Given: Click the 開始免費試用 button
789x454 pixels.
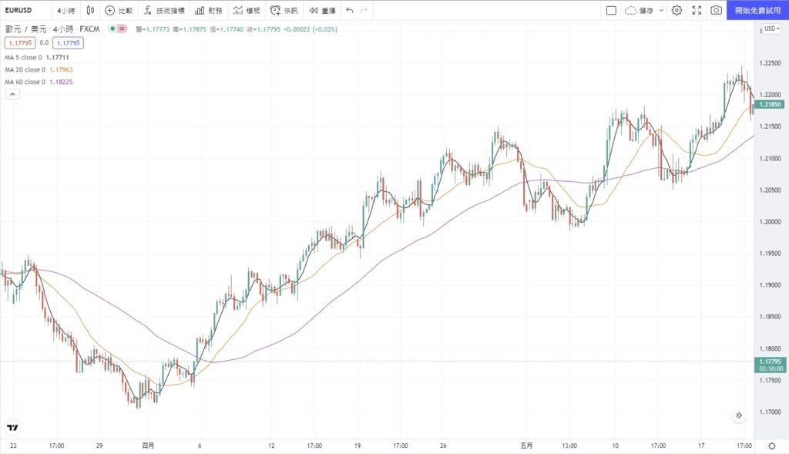Looking at the screenshot, I should pos(757,11).
